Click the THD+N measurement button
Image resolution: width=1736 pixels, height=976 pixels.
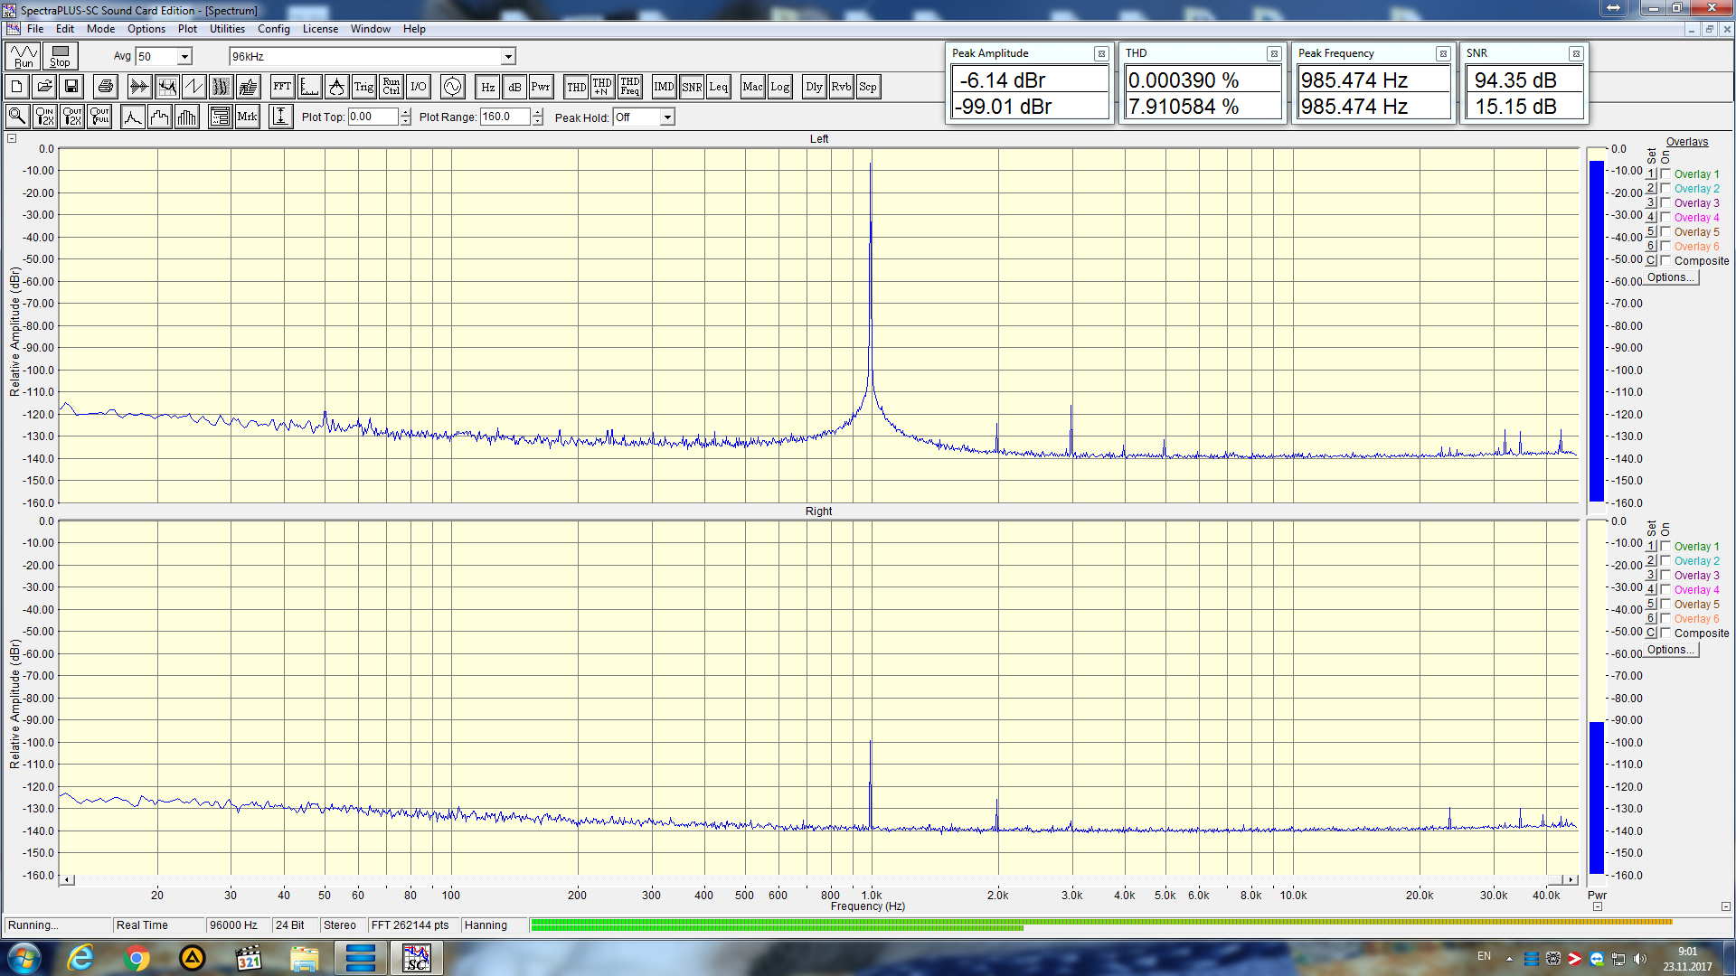(x=602, y=87)
